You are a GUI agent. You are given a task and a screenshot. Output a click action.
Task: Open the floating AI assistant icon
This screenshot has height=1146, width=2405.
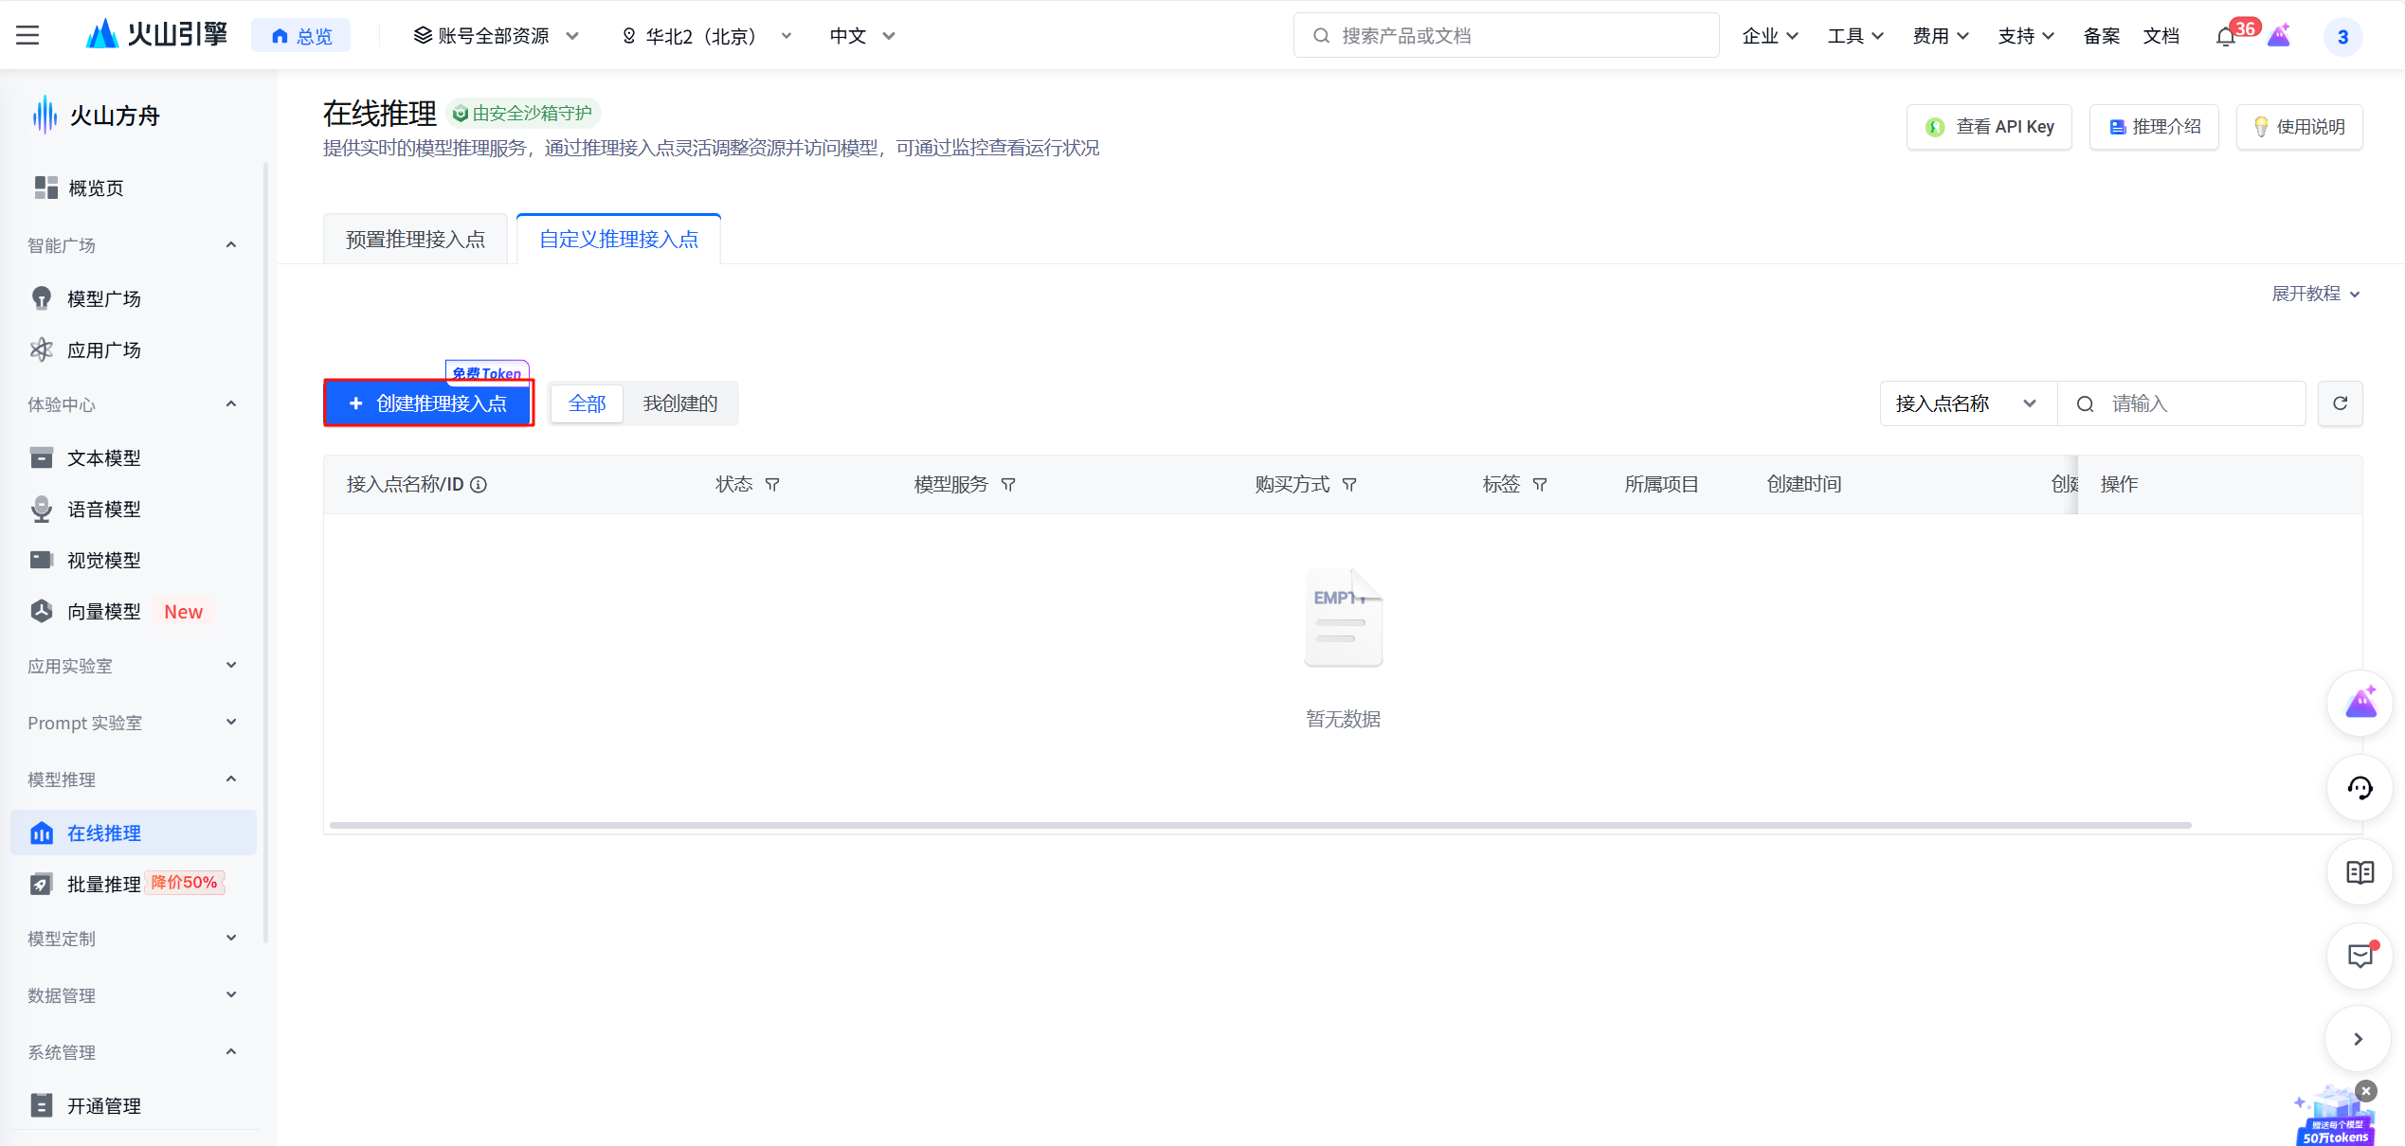[x=2359, y=703]
